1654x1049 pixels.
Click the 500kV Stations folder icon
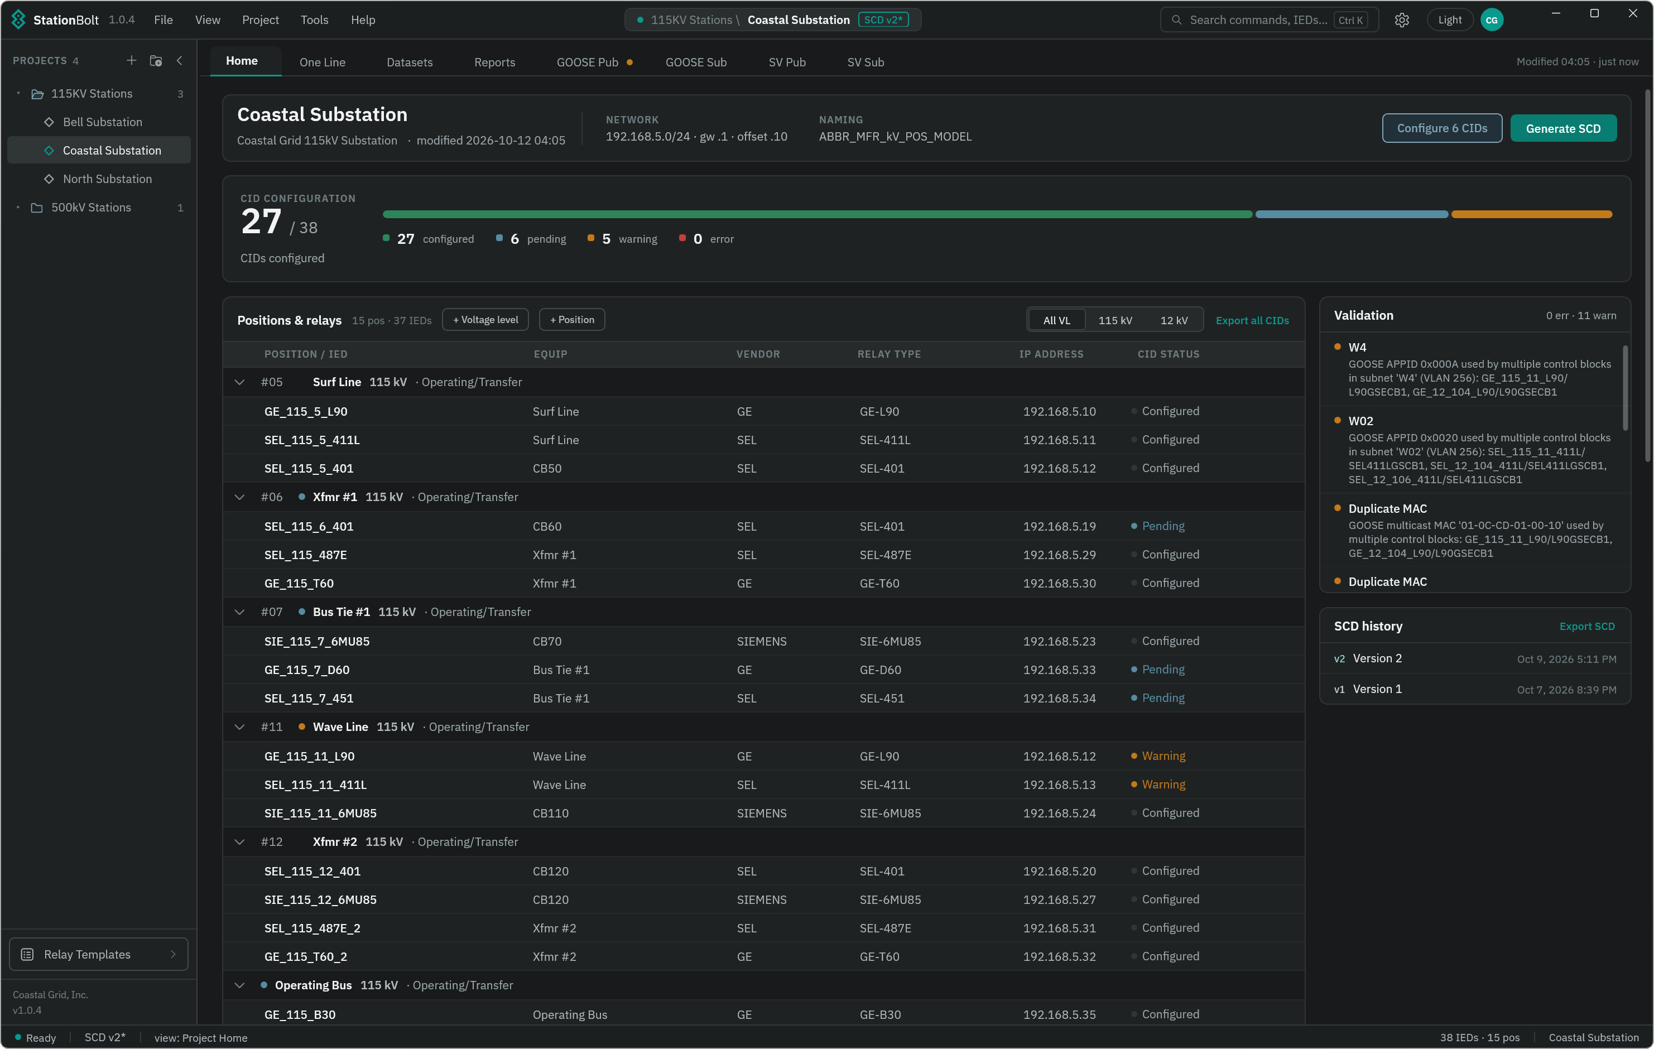[x=37, y=208]
